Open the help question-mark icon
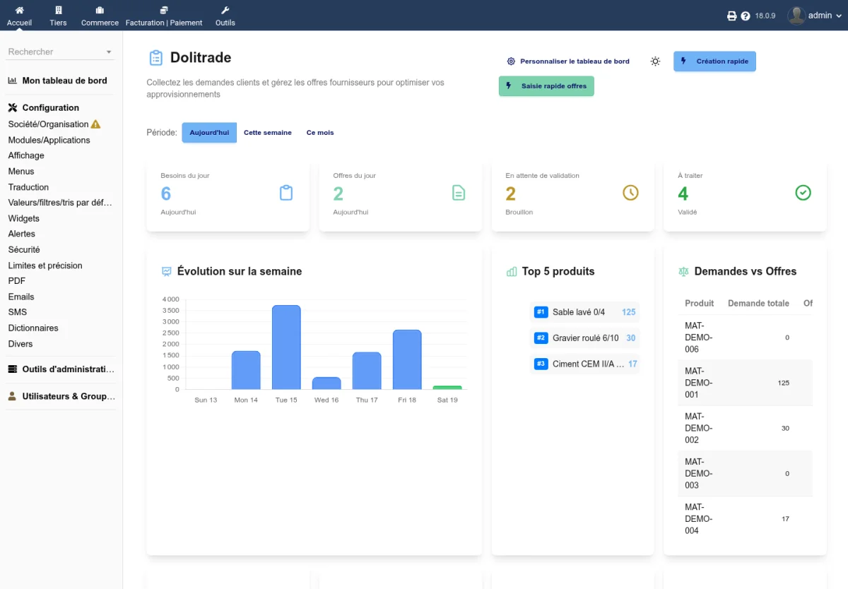Image resolution: width=848 pixels, height=589 pixels. [746, 16]
